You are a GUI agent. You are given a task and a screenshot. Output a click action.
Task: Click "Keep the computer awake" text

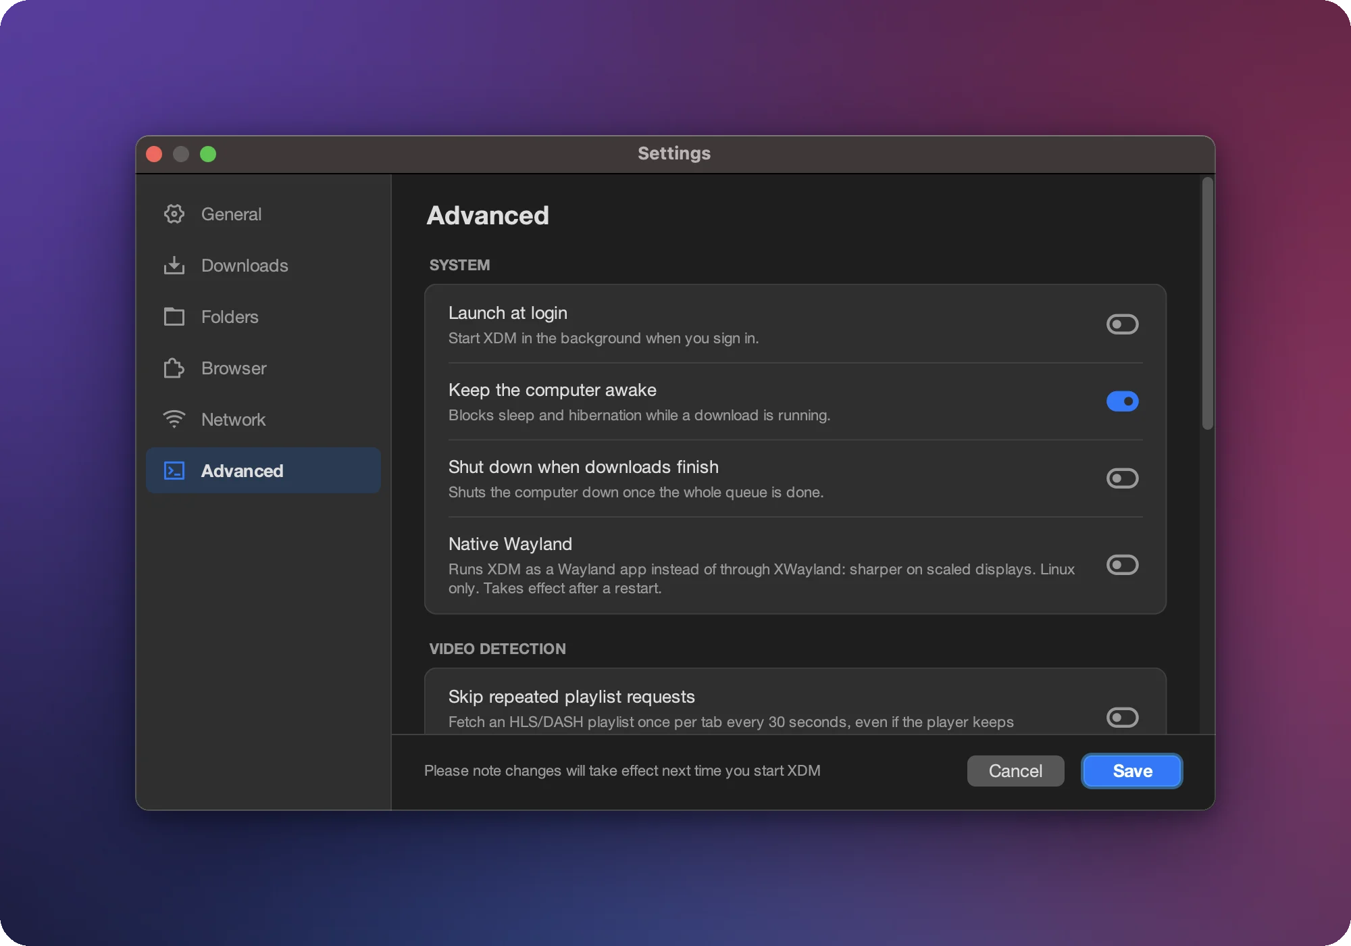pyautogui.click(x=553, y=390)
